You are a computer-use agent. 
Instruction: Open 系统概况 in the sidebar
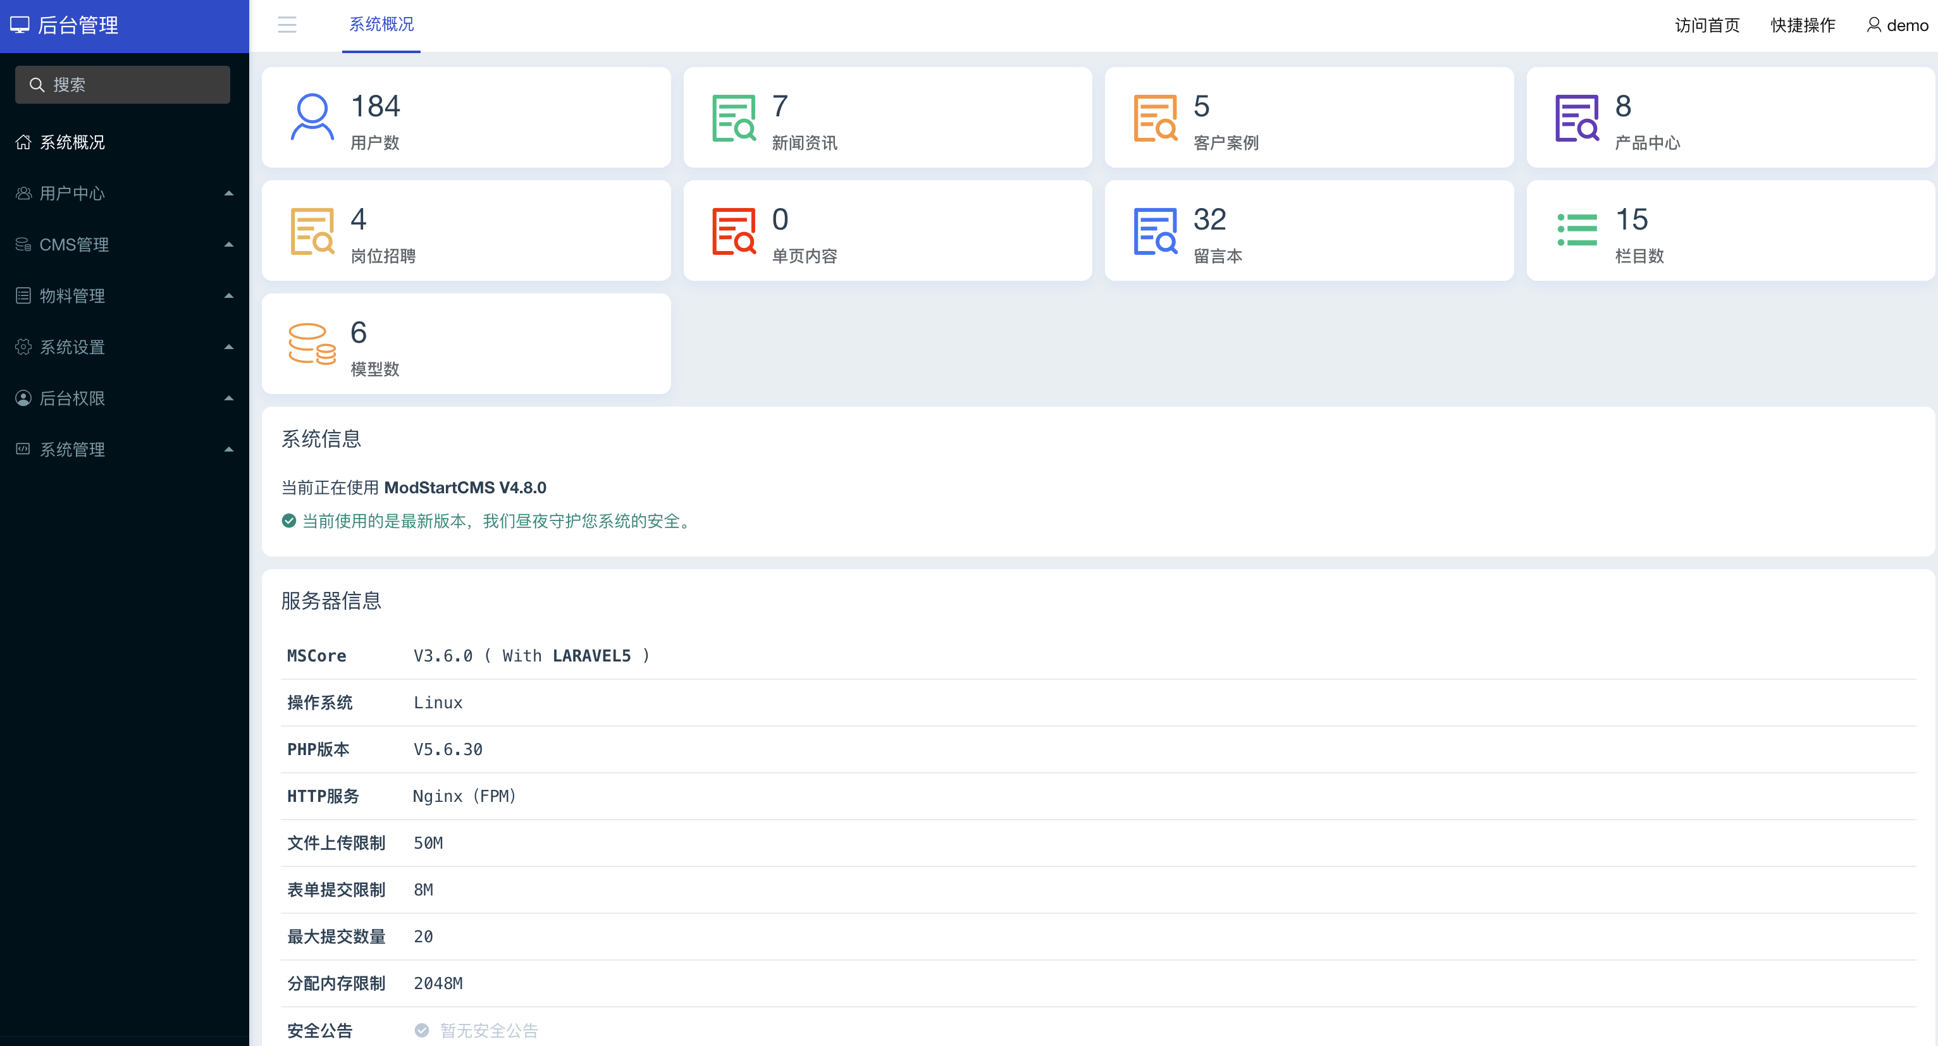point(72,142)
